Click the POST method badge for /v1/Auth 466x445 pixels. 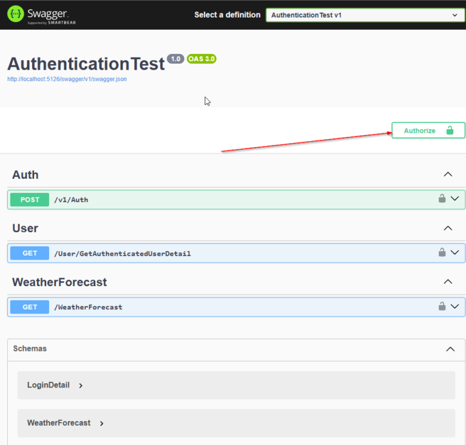click(30, 199)
